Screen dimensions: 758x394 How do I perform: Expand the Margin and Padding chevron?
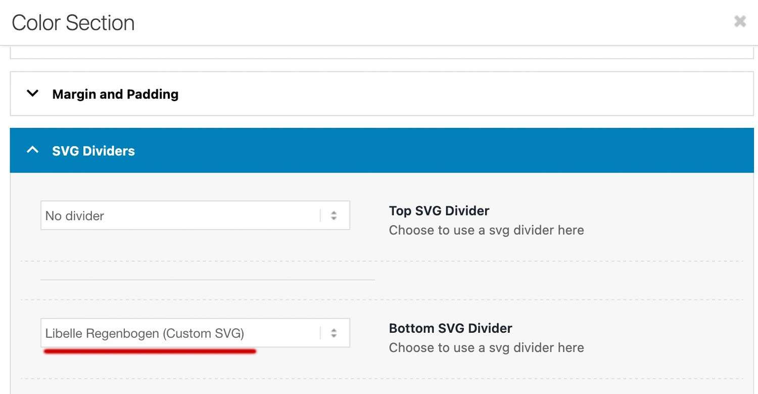[x=32, y=94]
